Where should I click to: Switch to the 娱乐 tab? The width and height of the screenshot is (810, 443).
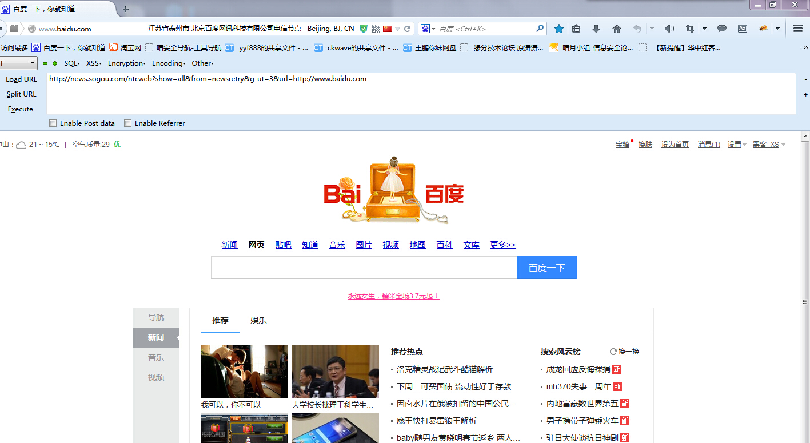pos(258,320)
